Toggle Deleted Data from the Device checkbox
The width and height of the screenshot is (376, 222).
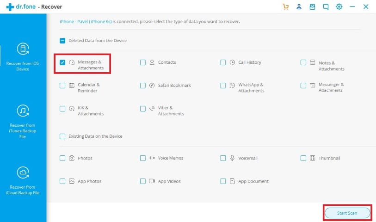(62, 41)
